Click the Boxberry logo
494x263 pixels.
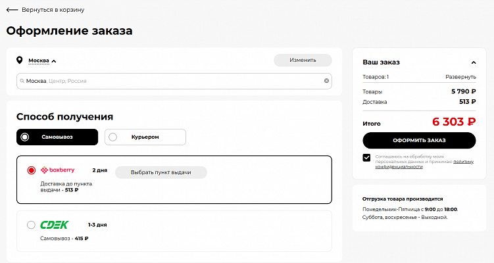click(x=58, y=170)
